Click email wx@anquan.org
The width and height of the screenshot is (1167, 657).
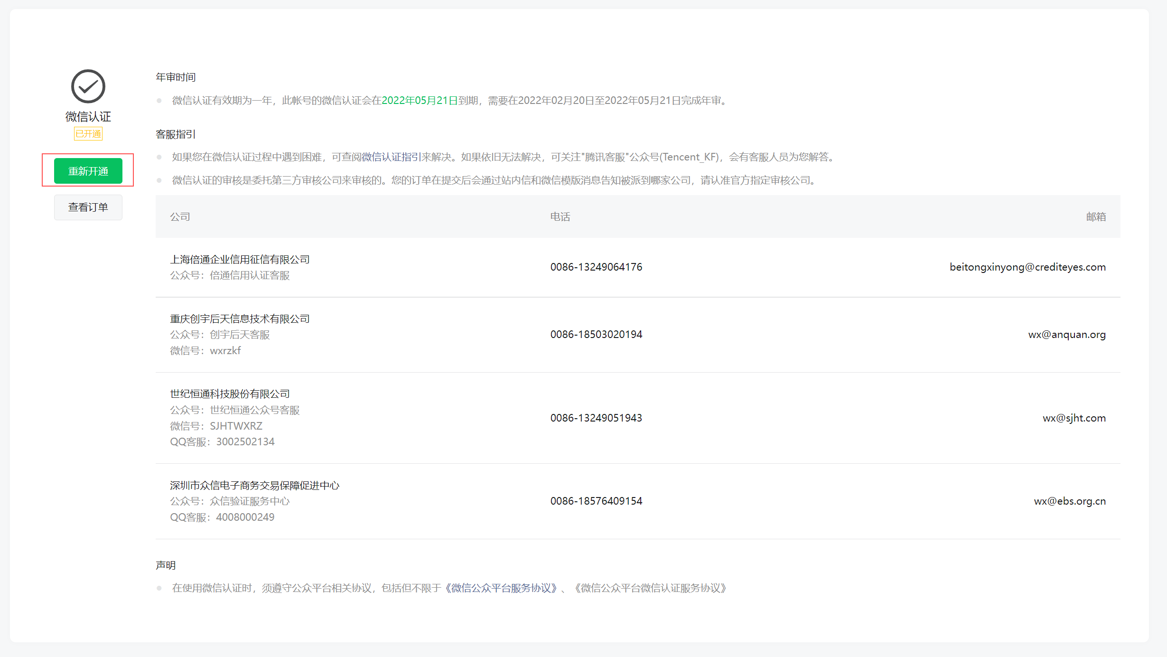coord(1067,335)
